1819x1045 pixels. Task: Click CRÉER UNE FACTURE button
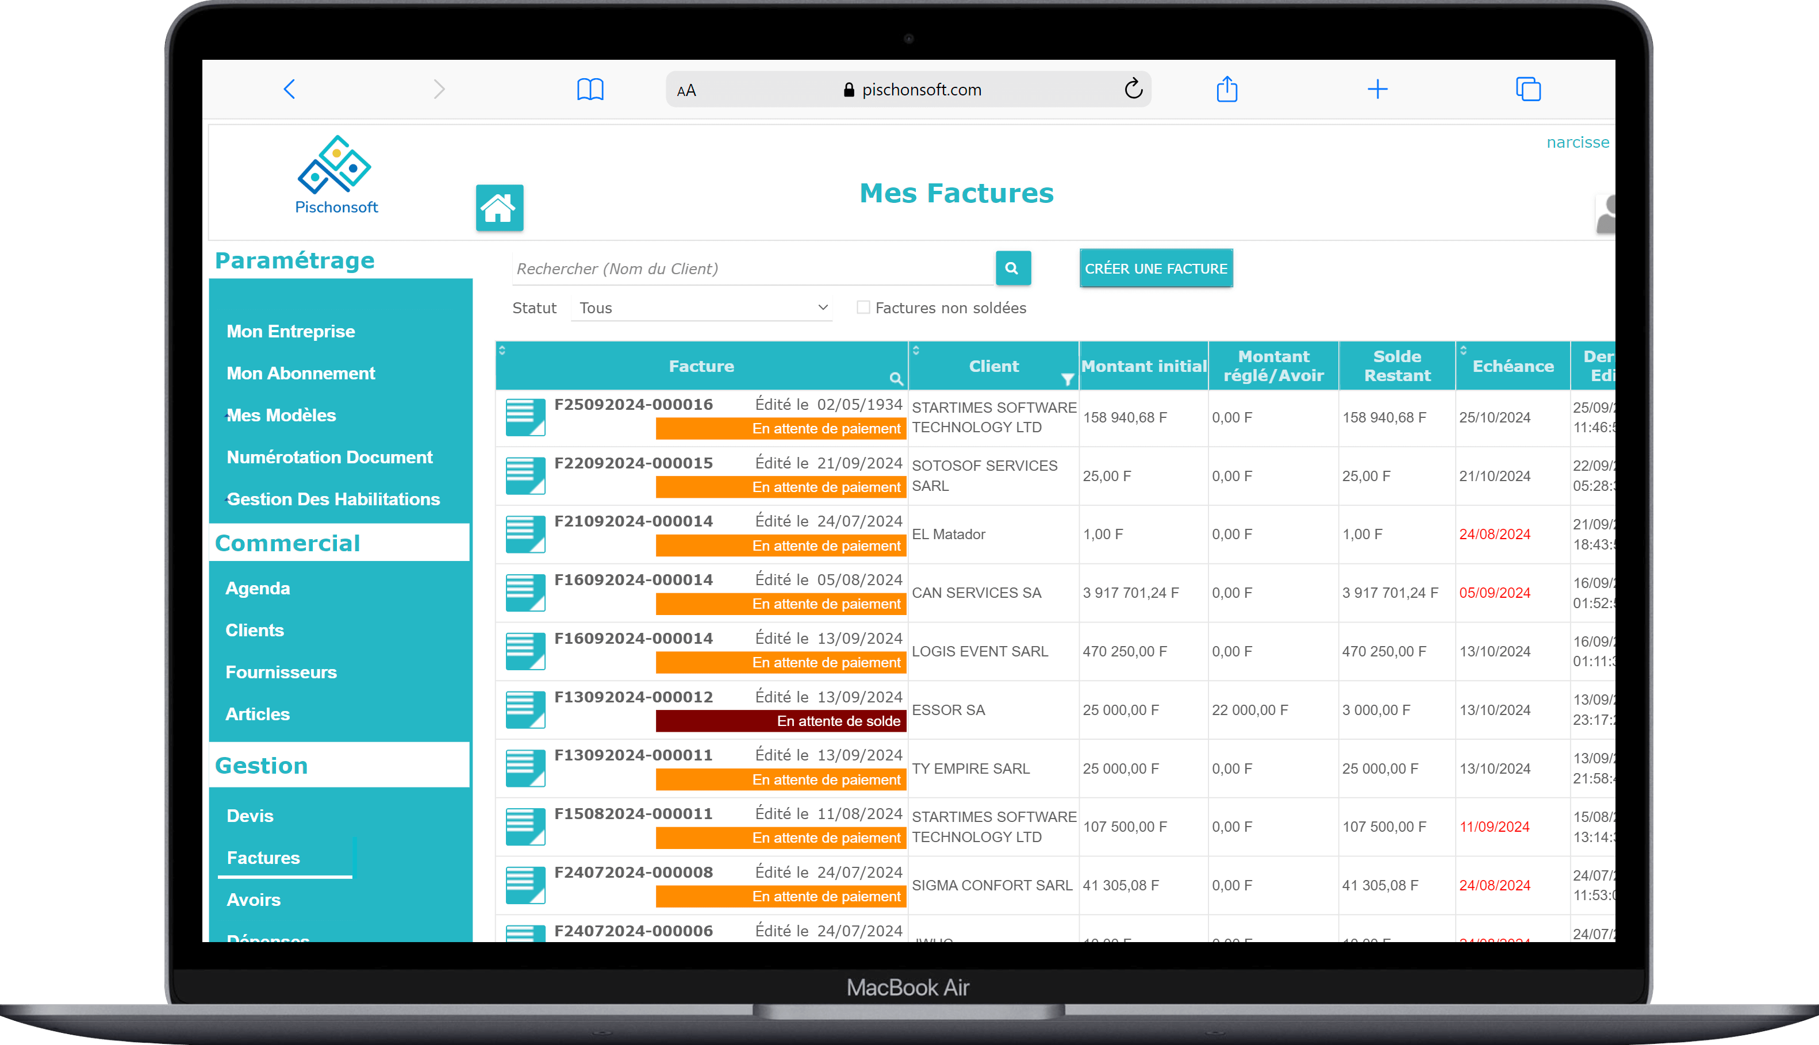point(1156,268)
